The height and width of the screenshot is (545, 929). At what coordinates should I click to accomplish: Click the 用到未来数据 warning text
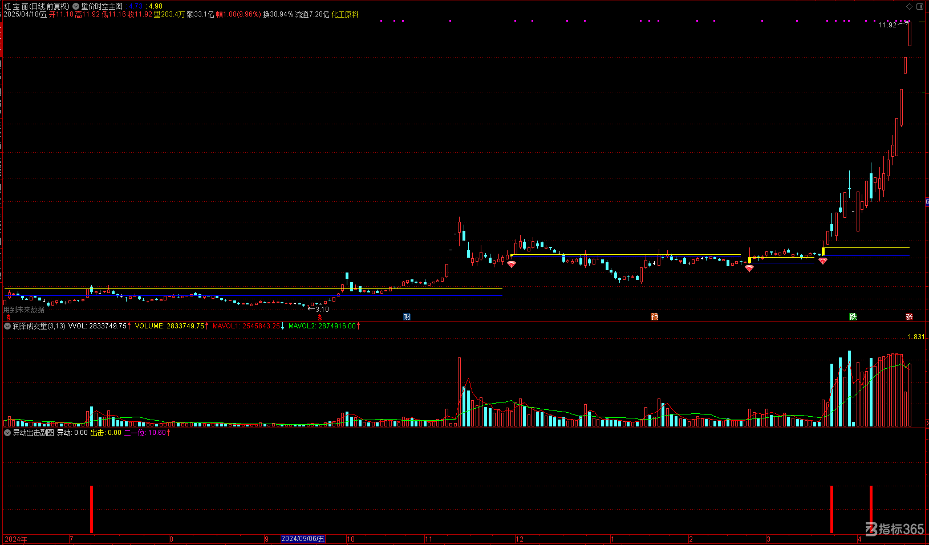24,310
